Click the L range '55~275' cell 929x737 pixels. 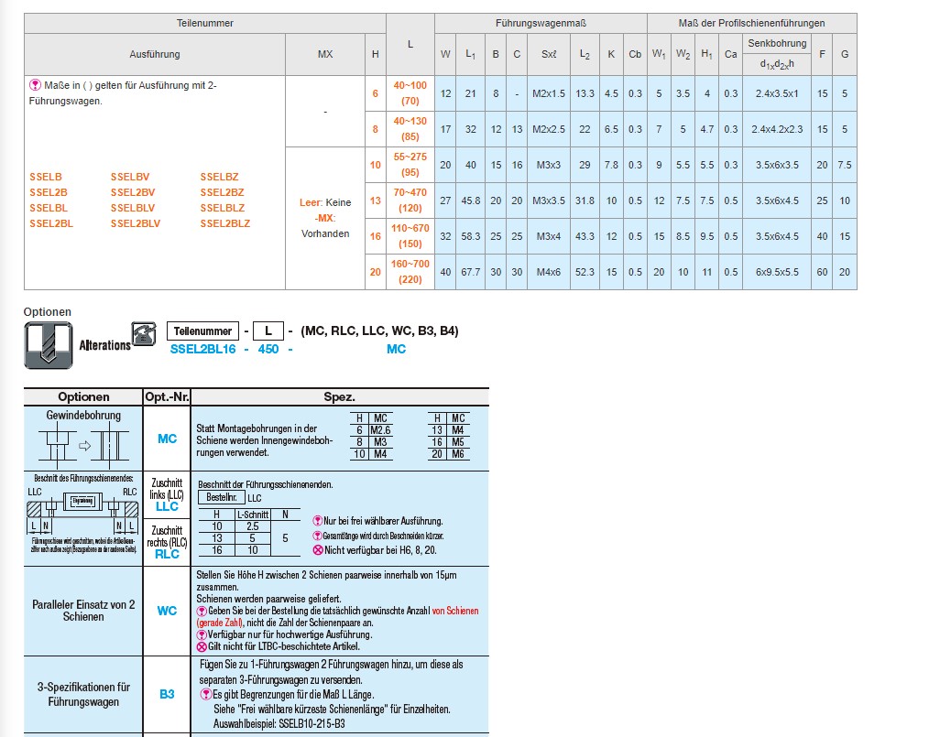(x=410, y=165)
